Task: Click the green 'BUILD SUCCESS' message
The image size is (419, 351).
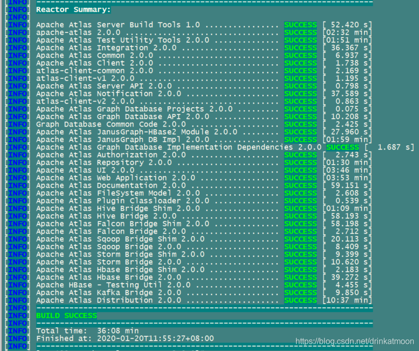Action: tap(66, 316)
